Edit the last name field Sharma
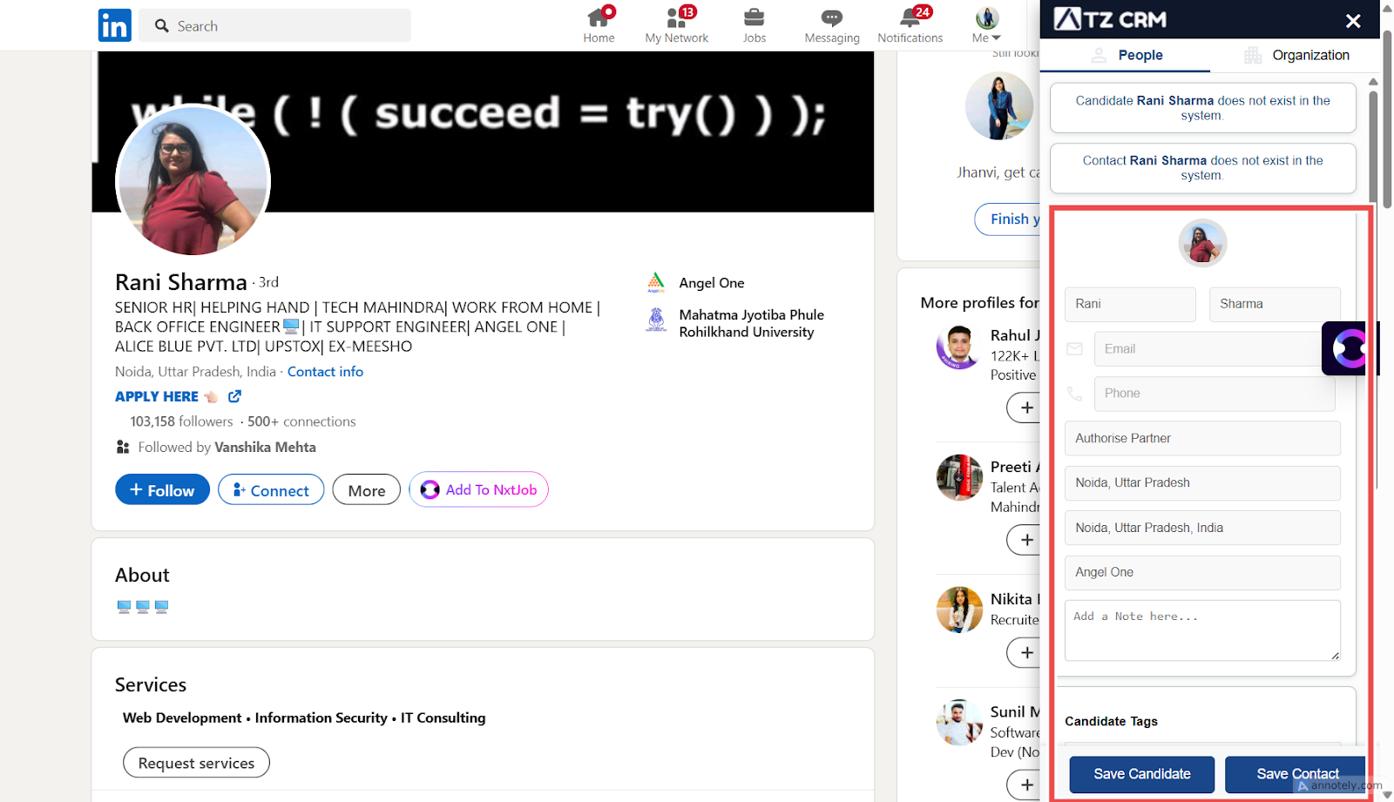Image resolution: width=1394 pixels, height=802 pixels. pos(1275,304)
